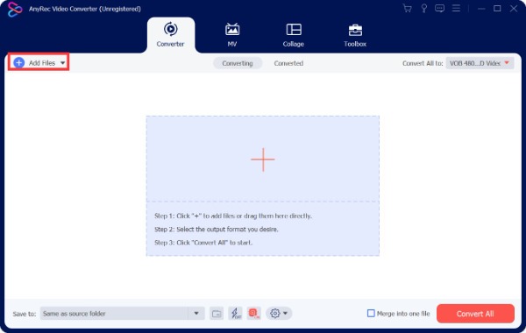Click the blue plus Add Files icon
The image size is (526, 333).
[19, 62]
